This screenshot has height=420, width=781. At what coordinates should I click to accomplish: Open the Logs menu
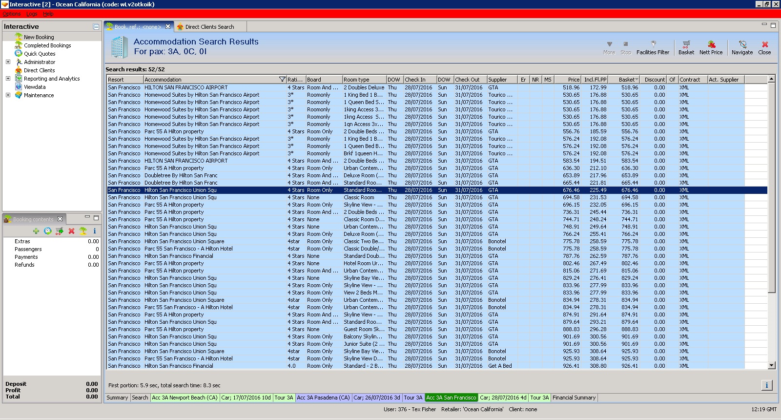[x=32, y=14]
